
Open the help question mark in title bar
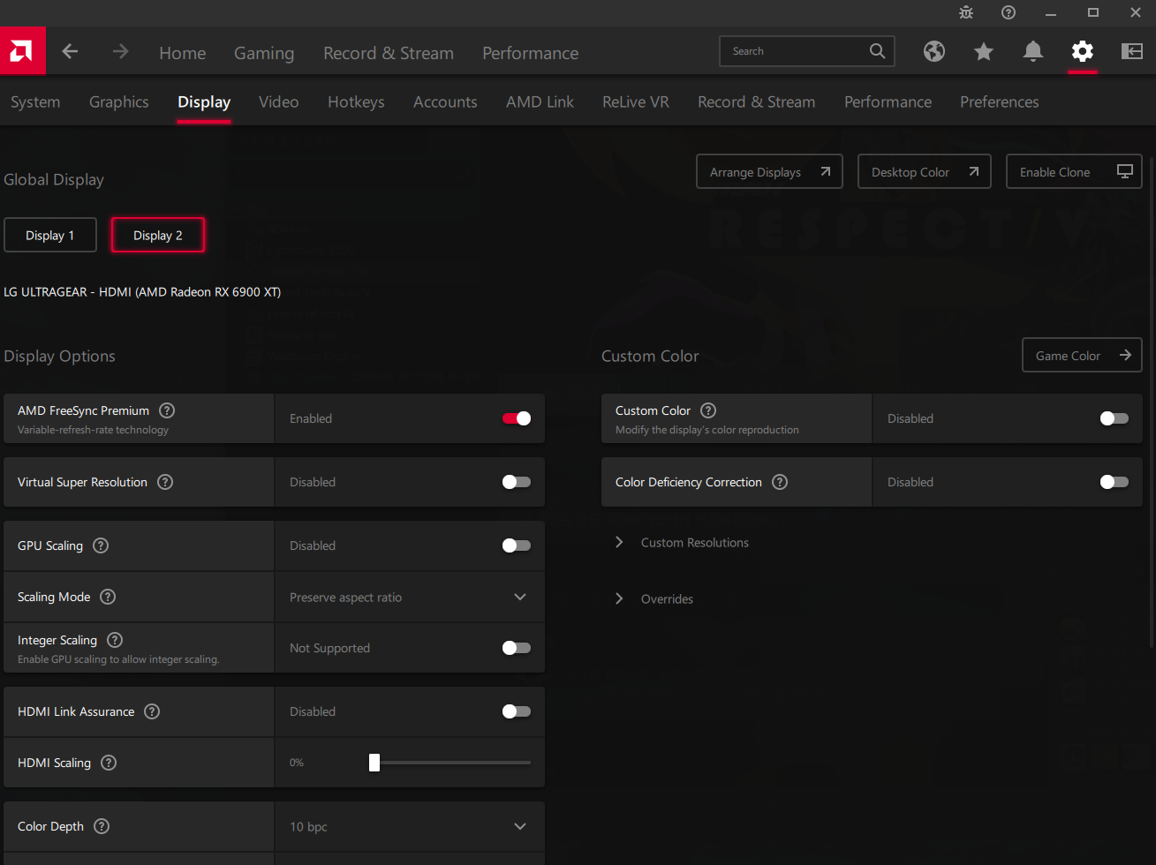(x=1009, y=12)
